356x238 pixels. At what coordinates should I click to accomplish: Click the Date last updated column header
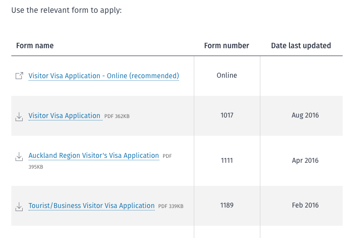301,46
